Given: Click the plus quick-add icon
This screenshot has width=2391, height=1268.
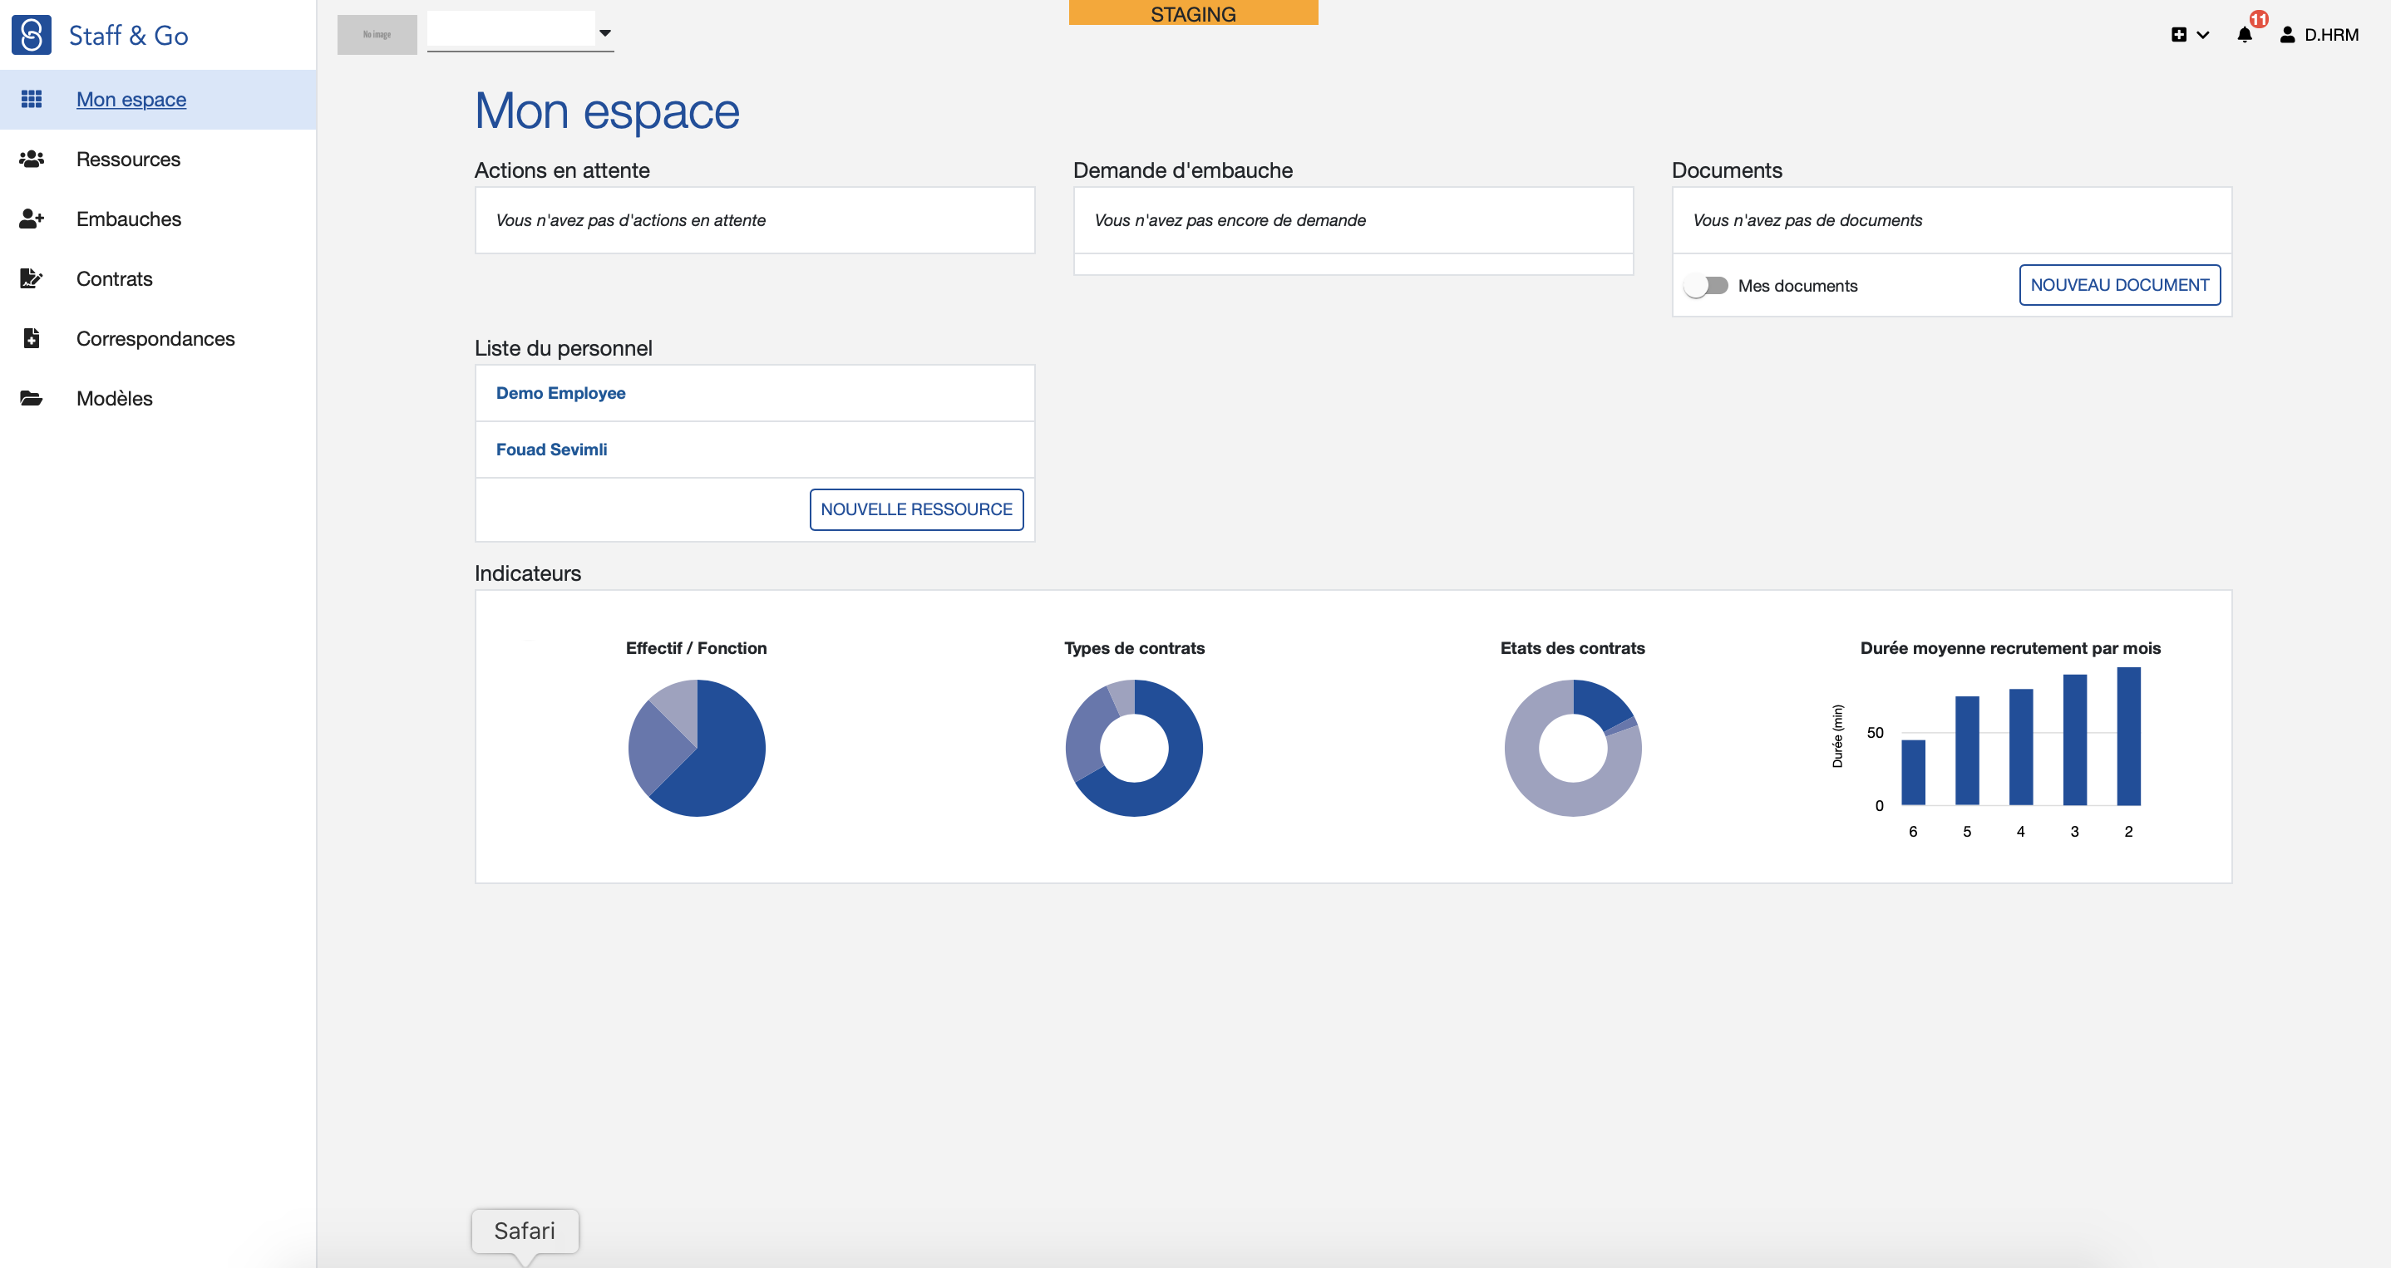Looking at the screenshot, I should 2178,35.
